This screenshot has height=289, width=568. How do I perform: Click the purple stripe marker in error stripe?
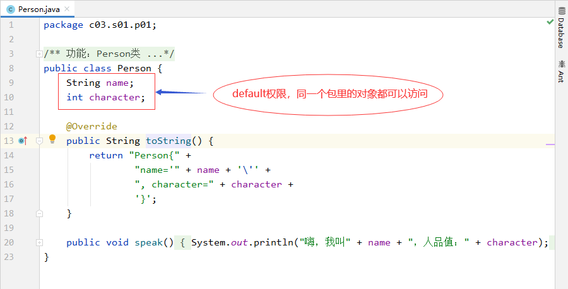(550, 144)
